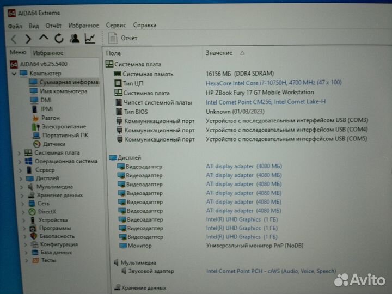
Task: Open the Файл menu
Action: click(15, 26)
